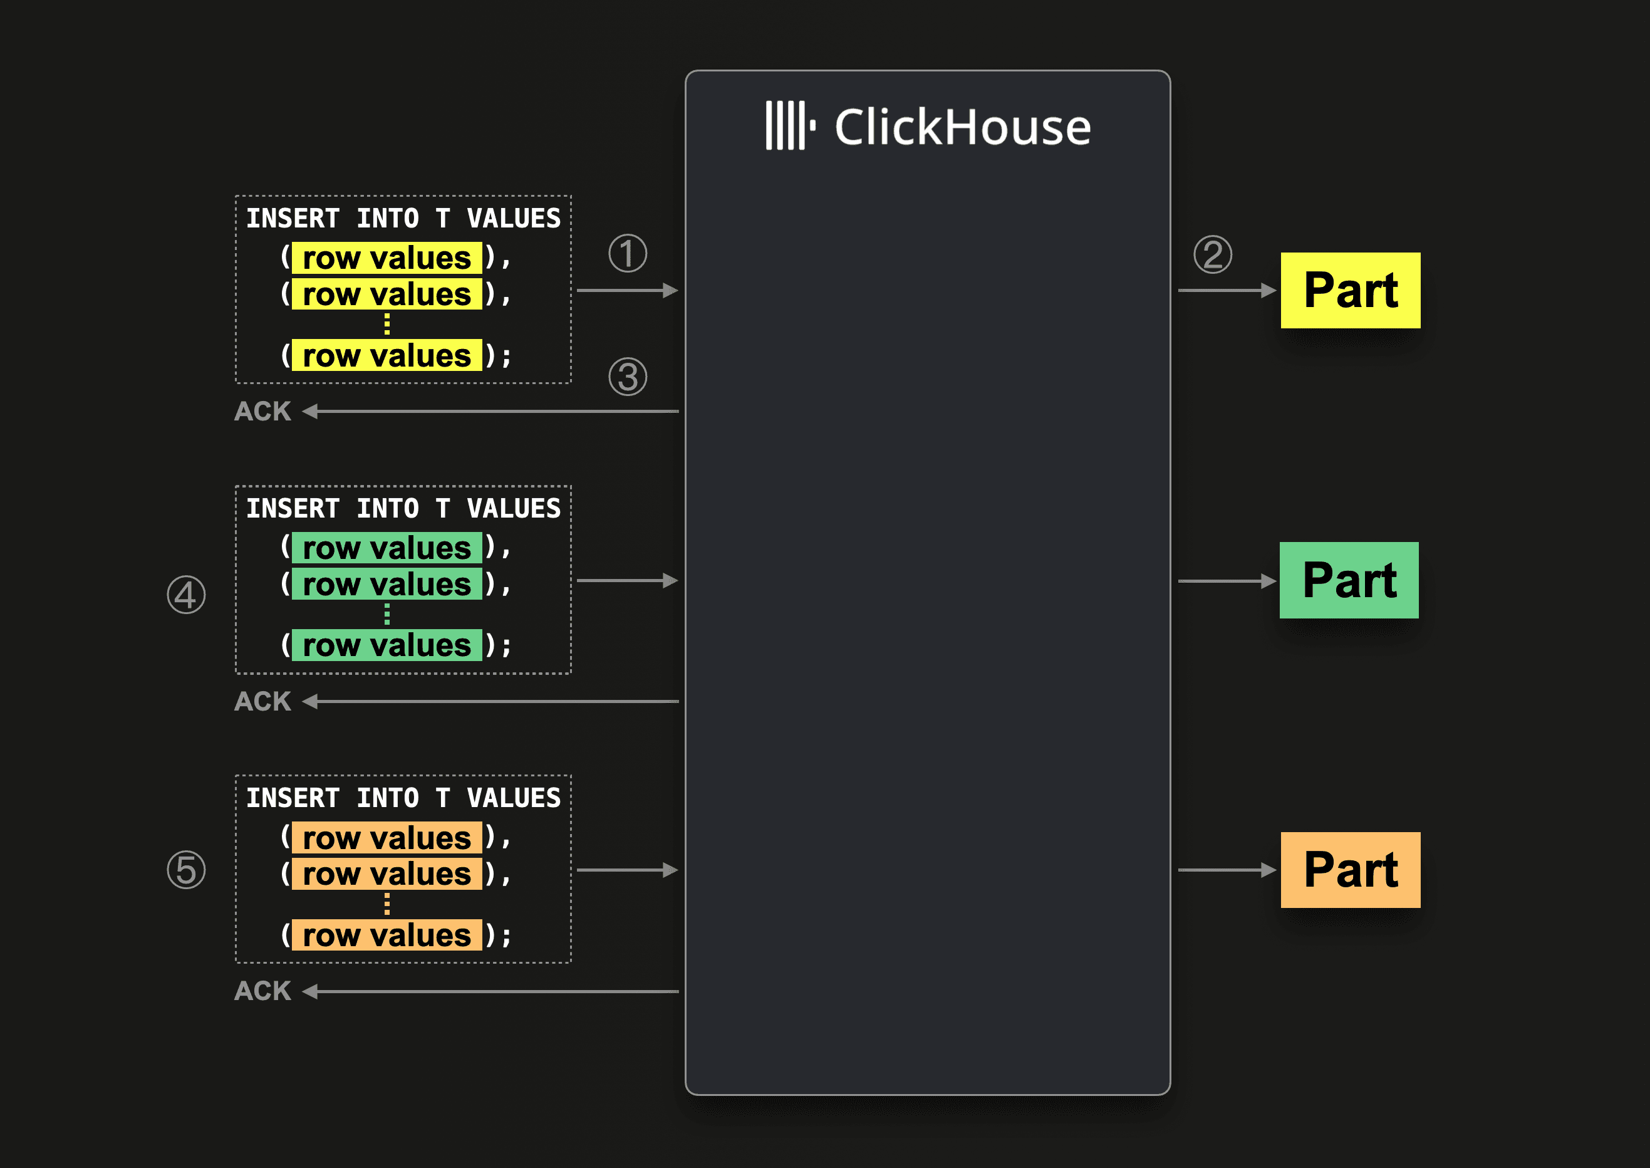Screen dimensions: 1650x1168
Task: Click INSERT INTO T VALUES above green rows
Action: (403, 508)
